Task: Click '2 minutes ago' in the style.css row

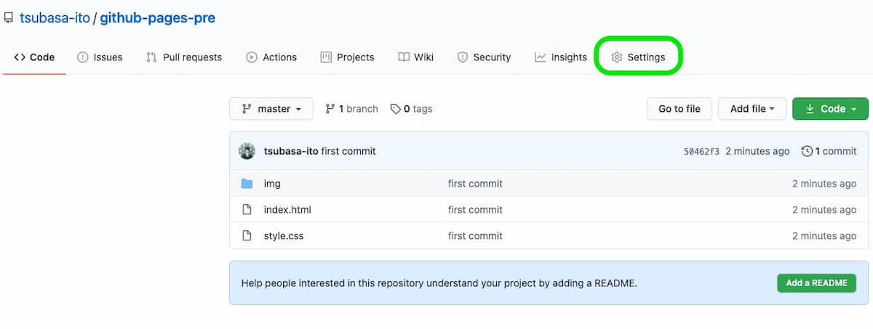Action: [824, 236]
